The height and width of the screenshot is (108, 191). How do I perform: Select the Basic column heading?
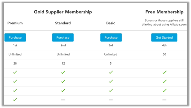point(111,23)
